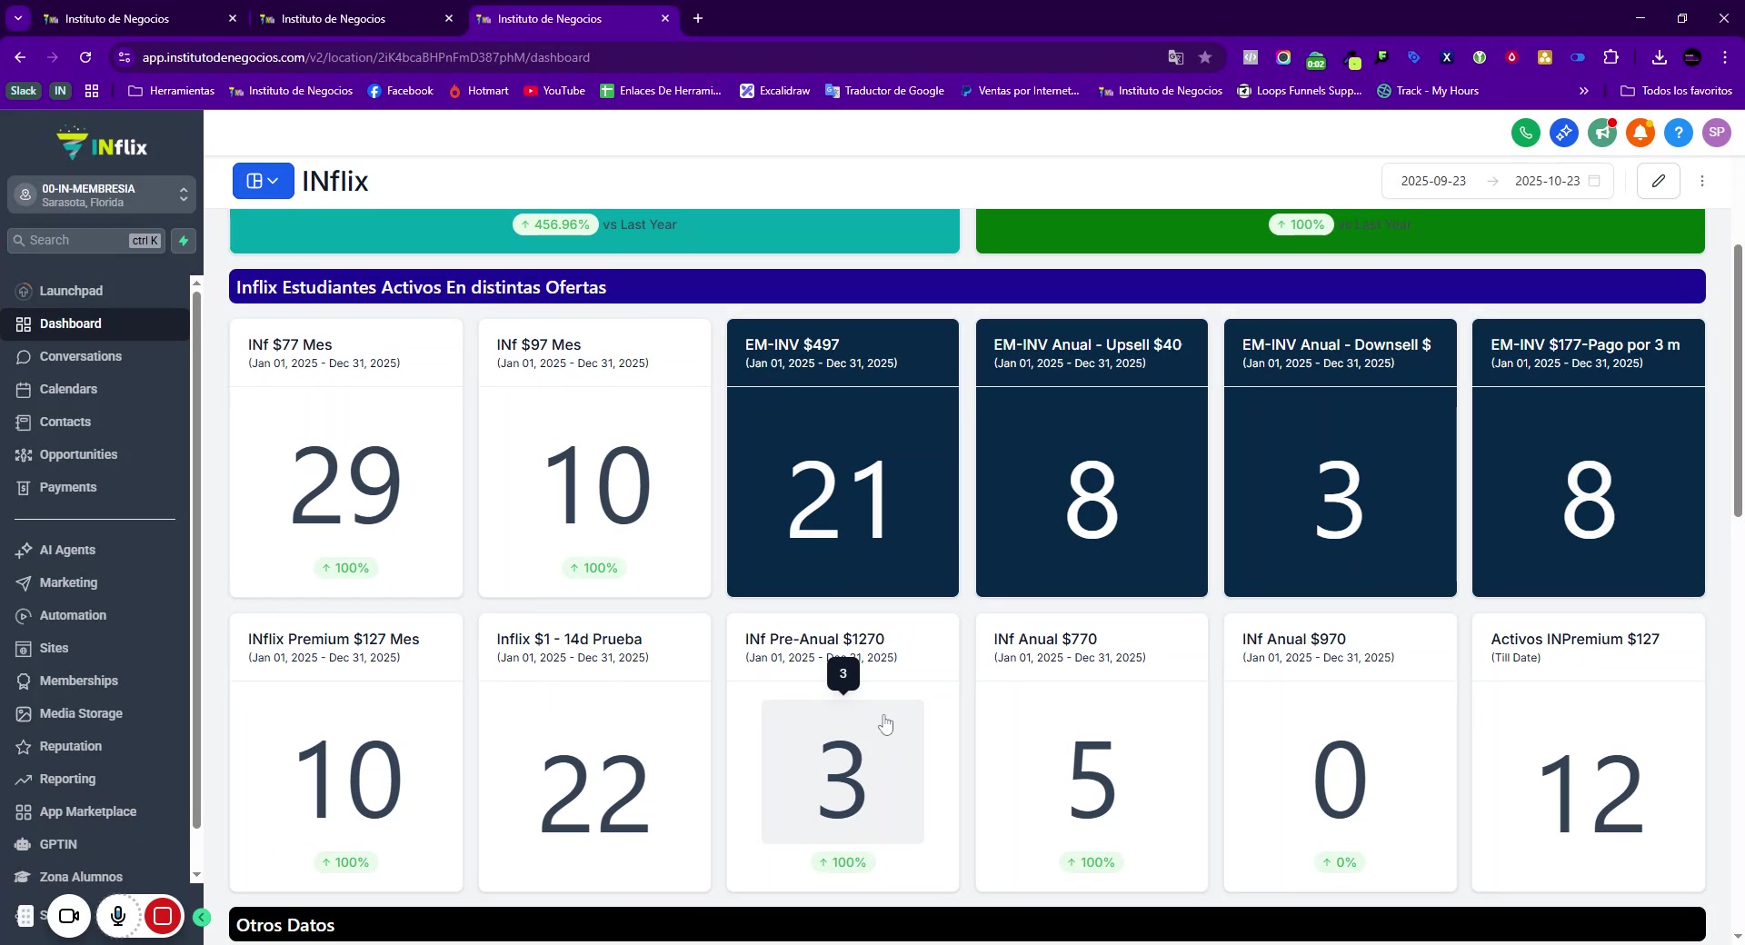Click the INf Pre-Anual $1270 value 3
The width and height of the screenshot is (1745, 945).
click(x=843, y=778)
